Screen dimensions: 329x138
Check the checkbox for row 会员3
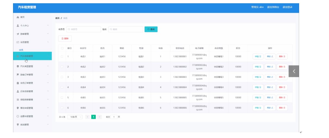click(x=62, y=77)
